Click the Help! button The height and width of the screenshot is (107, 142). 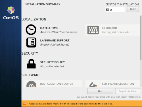pos(133,9)
